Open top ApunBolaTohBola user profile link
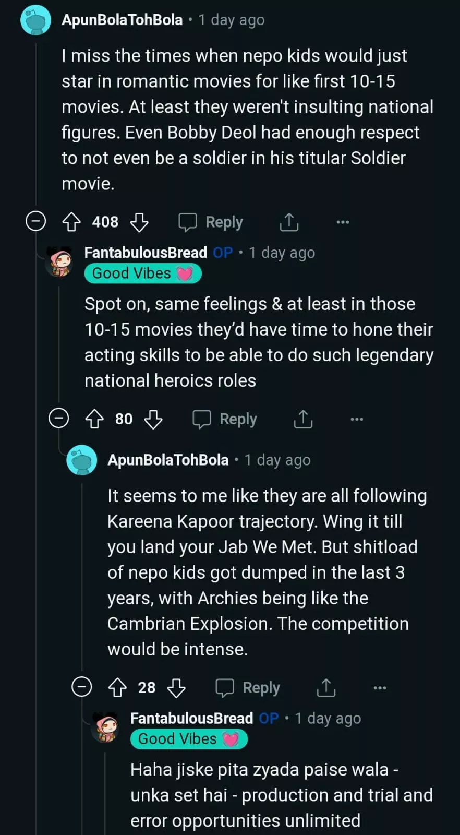The height and width of the screenshot is (835, 460). [122, 20]
